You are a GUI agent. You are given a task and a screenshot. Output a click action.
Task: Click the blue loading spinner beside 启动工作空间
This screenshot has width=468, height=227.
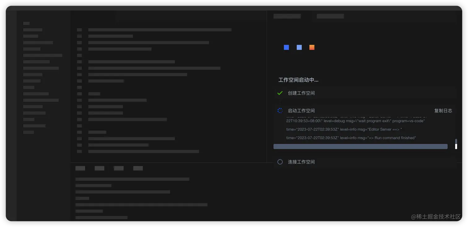click(x=280, y=111)
